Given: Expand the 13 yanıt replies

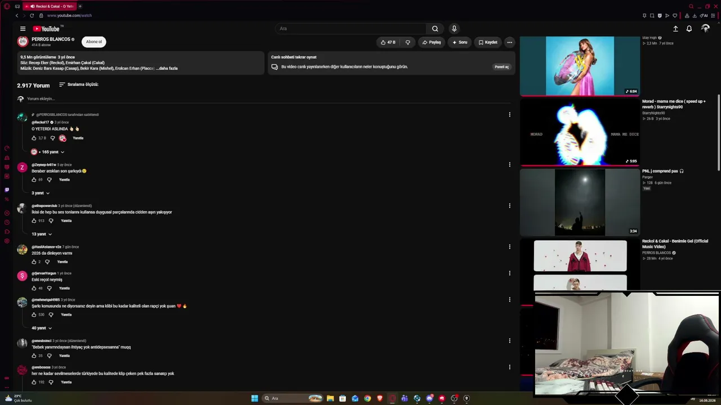Looking at the screenshot, I should click(42, 234).
